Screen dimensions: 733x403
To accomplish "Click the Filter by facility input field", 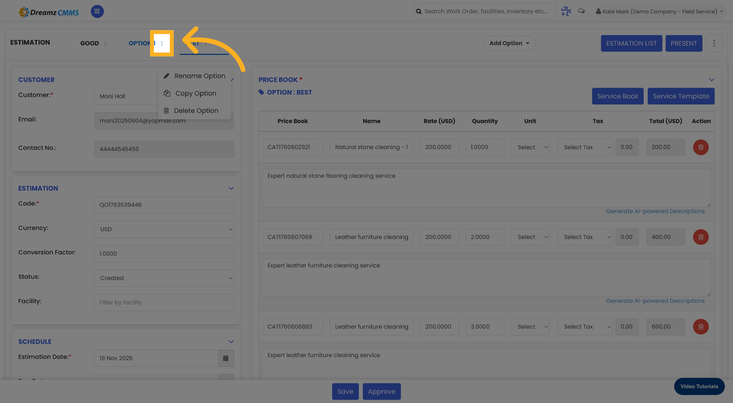I will click(164, 302).
